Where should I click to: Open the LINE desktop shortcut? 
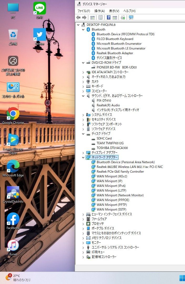pos(40,10)
